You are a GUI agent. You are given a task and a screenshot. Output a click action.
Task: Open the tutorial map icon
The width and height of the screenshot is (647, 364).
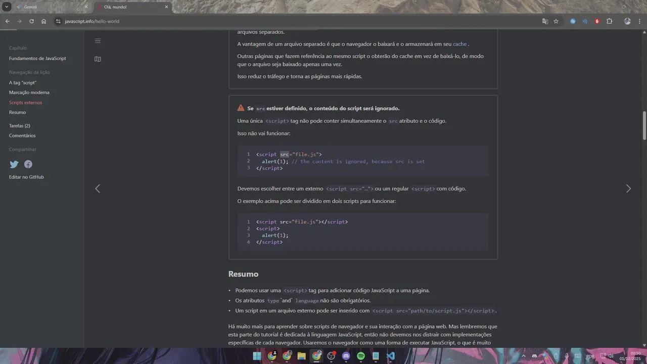98,59
